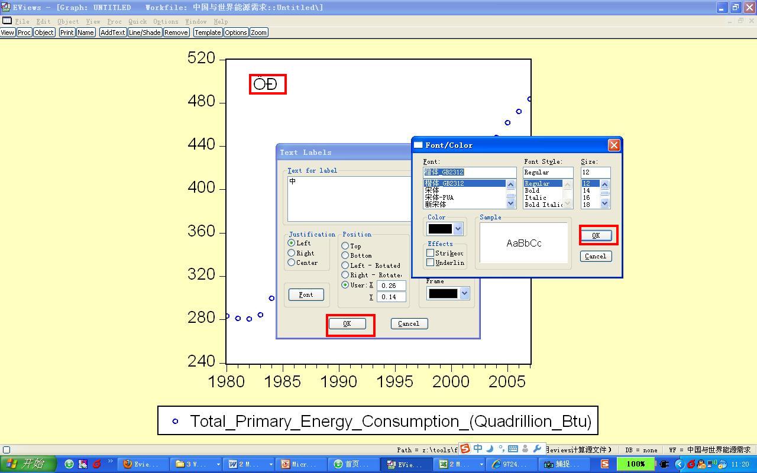Select 新宋体 in the font list
Viewport: 757px width, 473px height.
click(x=435, y=205)
